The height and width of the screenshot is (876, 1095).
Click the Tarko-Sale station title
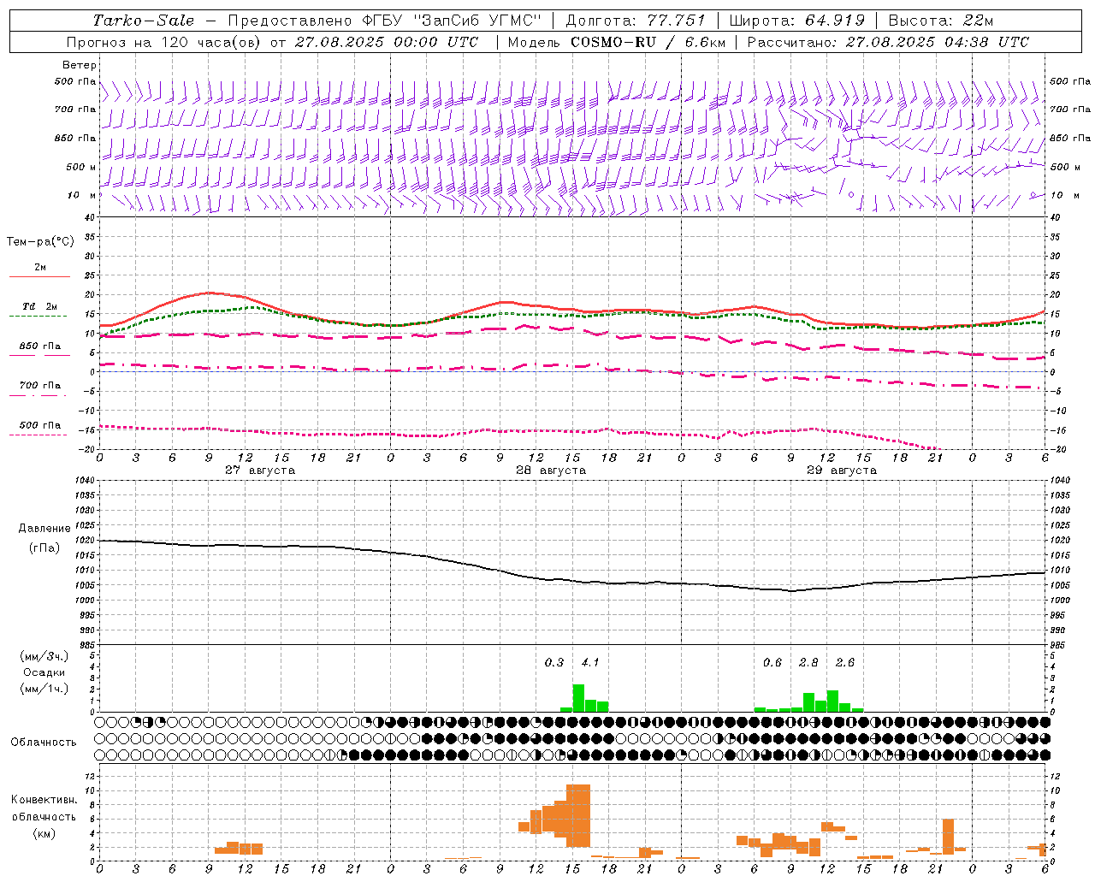click(144, 21)
